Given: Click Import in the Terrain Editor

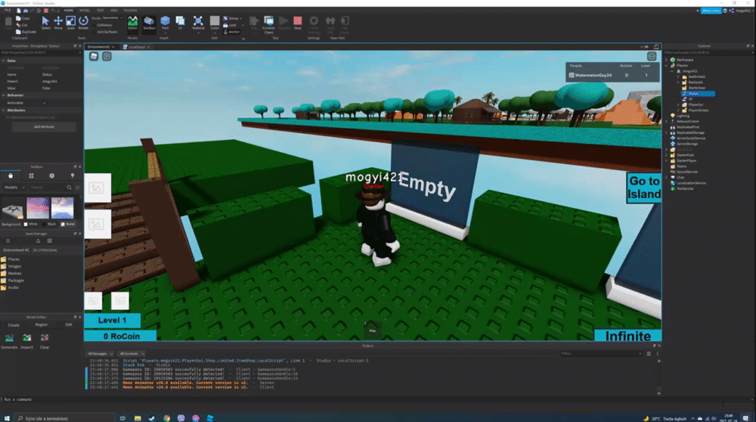Looking at the screenshot, I should (26, 340).
